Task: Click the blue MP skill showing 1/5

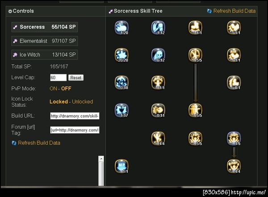Action: click(x=234, y=138)
